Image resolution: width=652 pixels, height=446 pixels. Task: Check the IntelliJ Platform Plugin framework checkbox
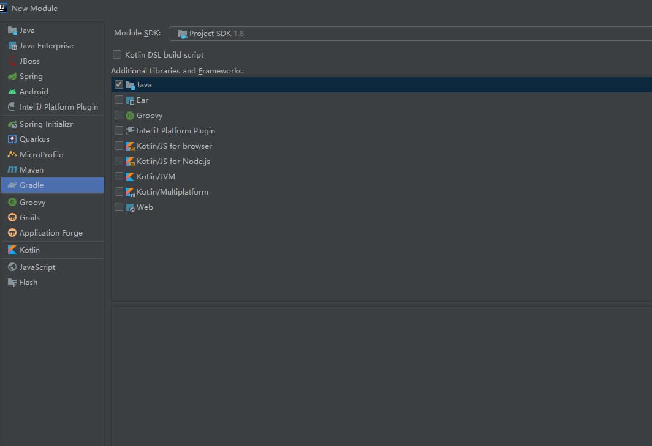pos(119,130)
